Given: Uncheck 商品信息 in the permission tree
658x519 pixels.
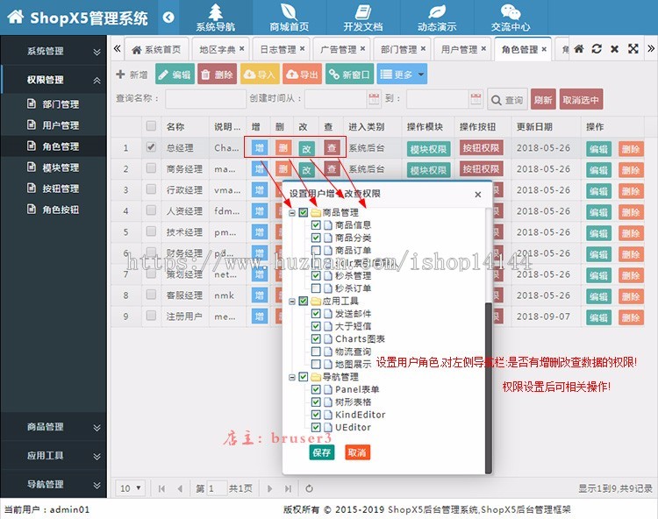Looking at the screenshot, I should coord(316,225).
